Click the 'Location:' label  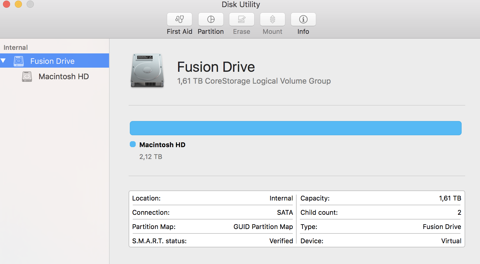(146, 198)
